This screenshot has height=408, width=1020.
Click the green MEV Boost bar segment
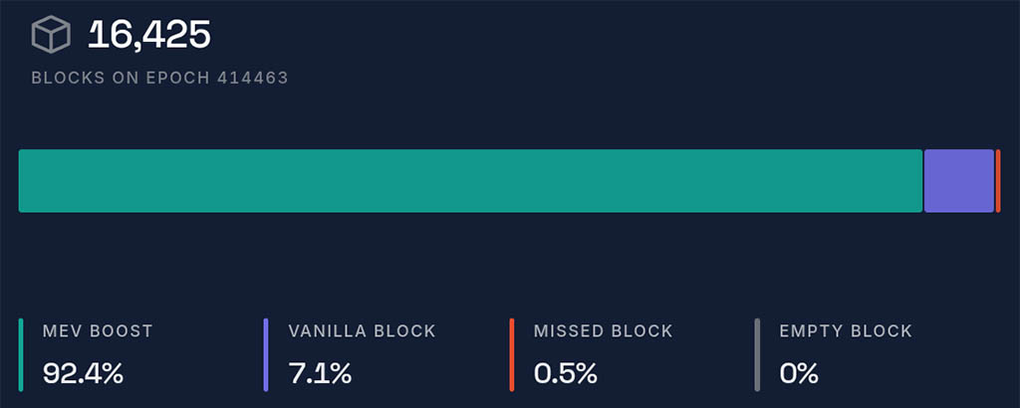click(x=470, y=181)
